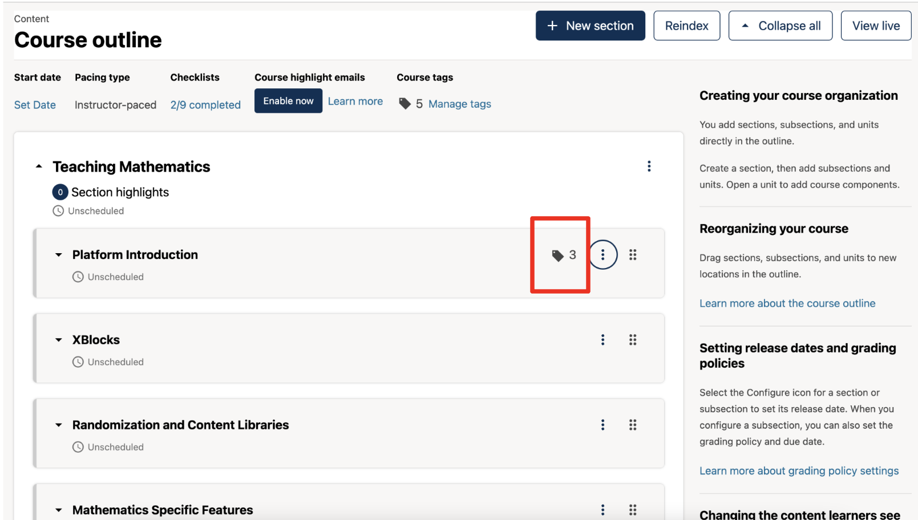Expand the Mathematics Specific Features subsection
The height and width of the screenshot is (520, 918).
pos(58,510)
